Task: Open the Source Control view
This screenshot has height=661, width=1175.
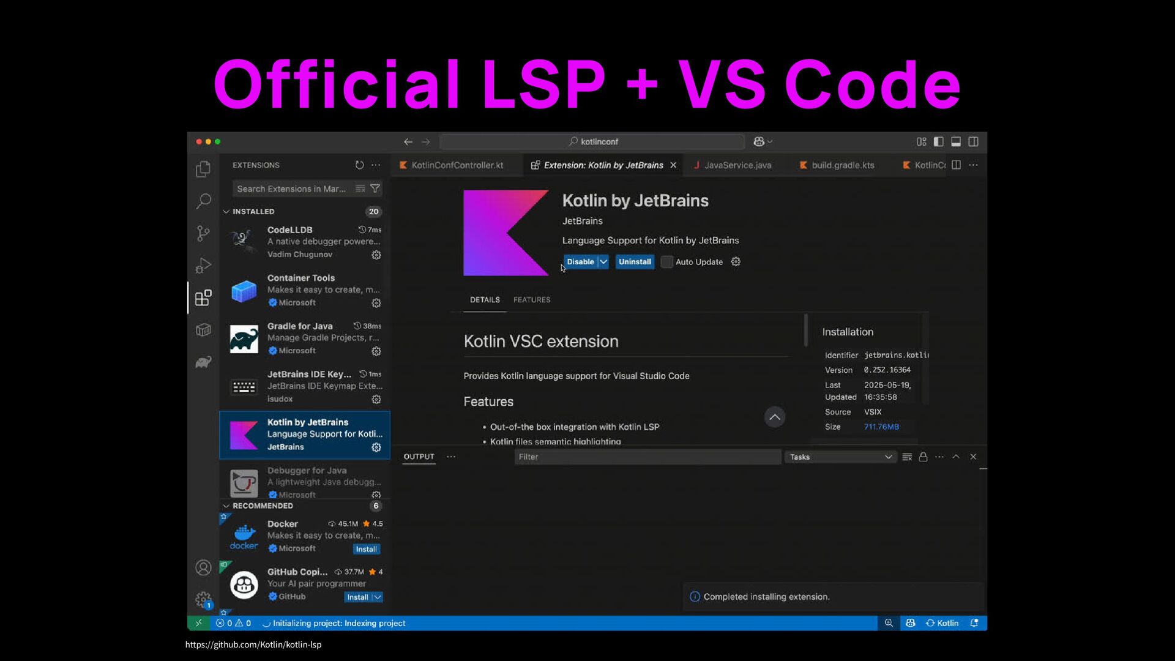Action: coord(203,233)
